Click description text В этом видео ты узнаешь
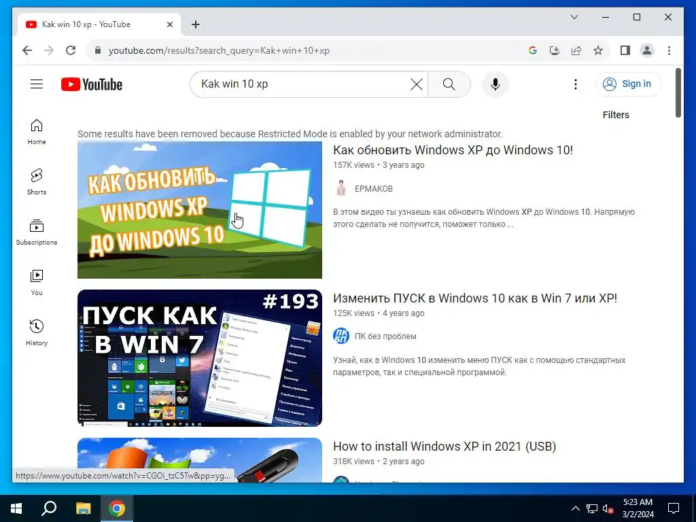 coord(484,218)
